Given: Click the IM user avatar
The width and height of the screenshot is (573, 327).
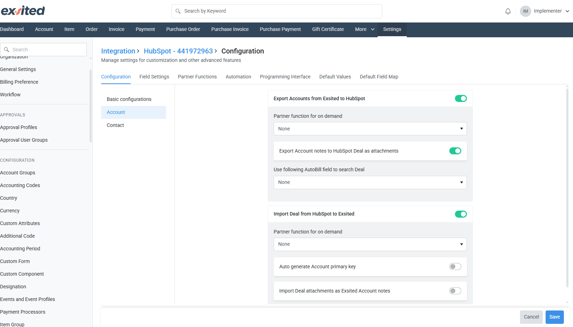Looking at the screenshot, I should 525,11.
